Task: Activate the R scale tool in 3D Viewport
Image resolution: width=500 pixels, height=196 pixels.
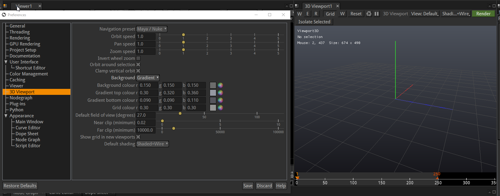Action: click(x=316, y=14)
